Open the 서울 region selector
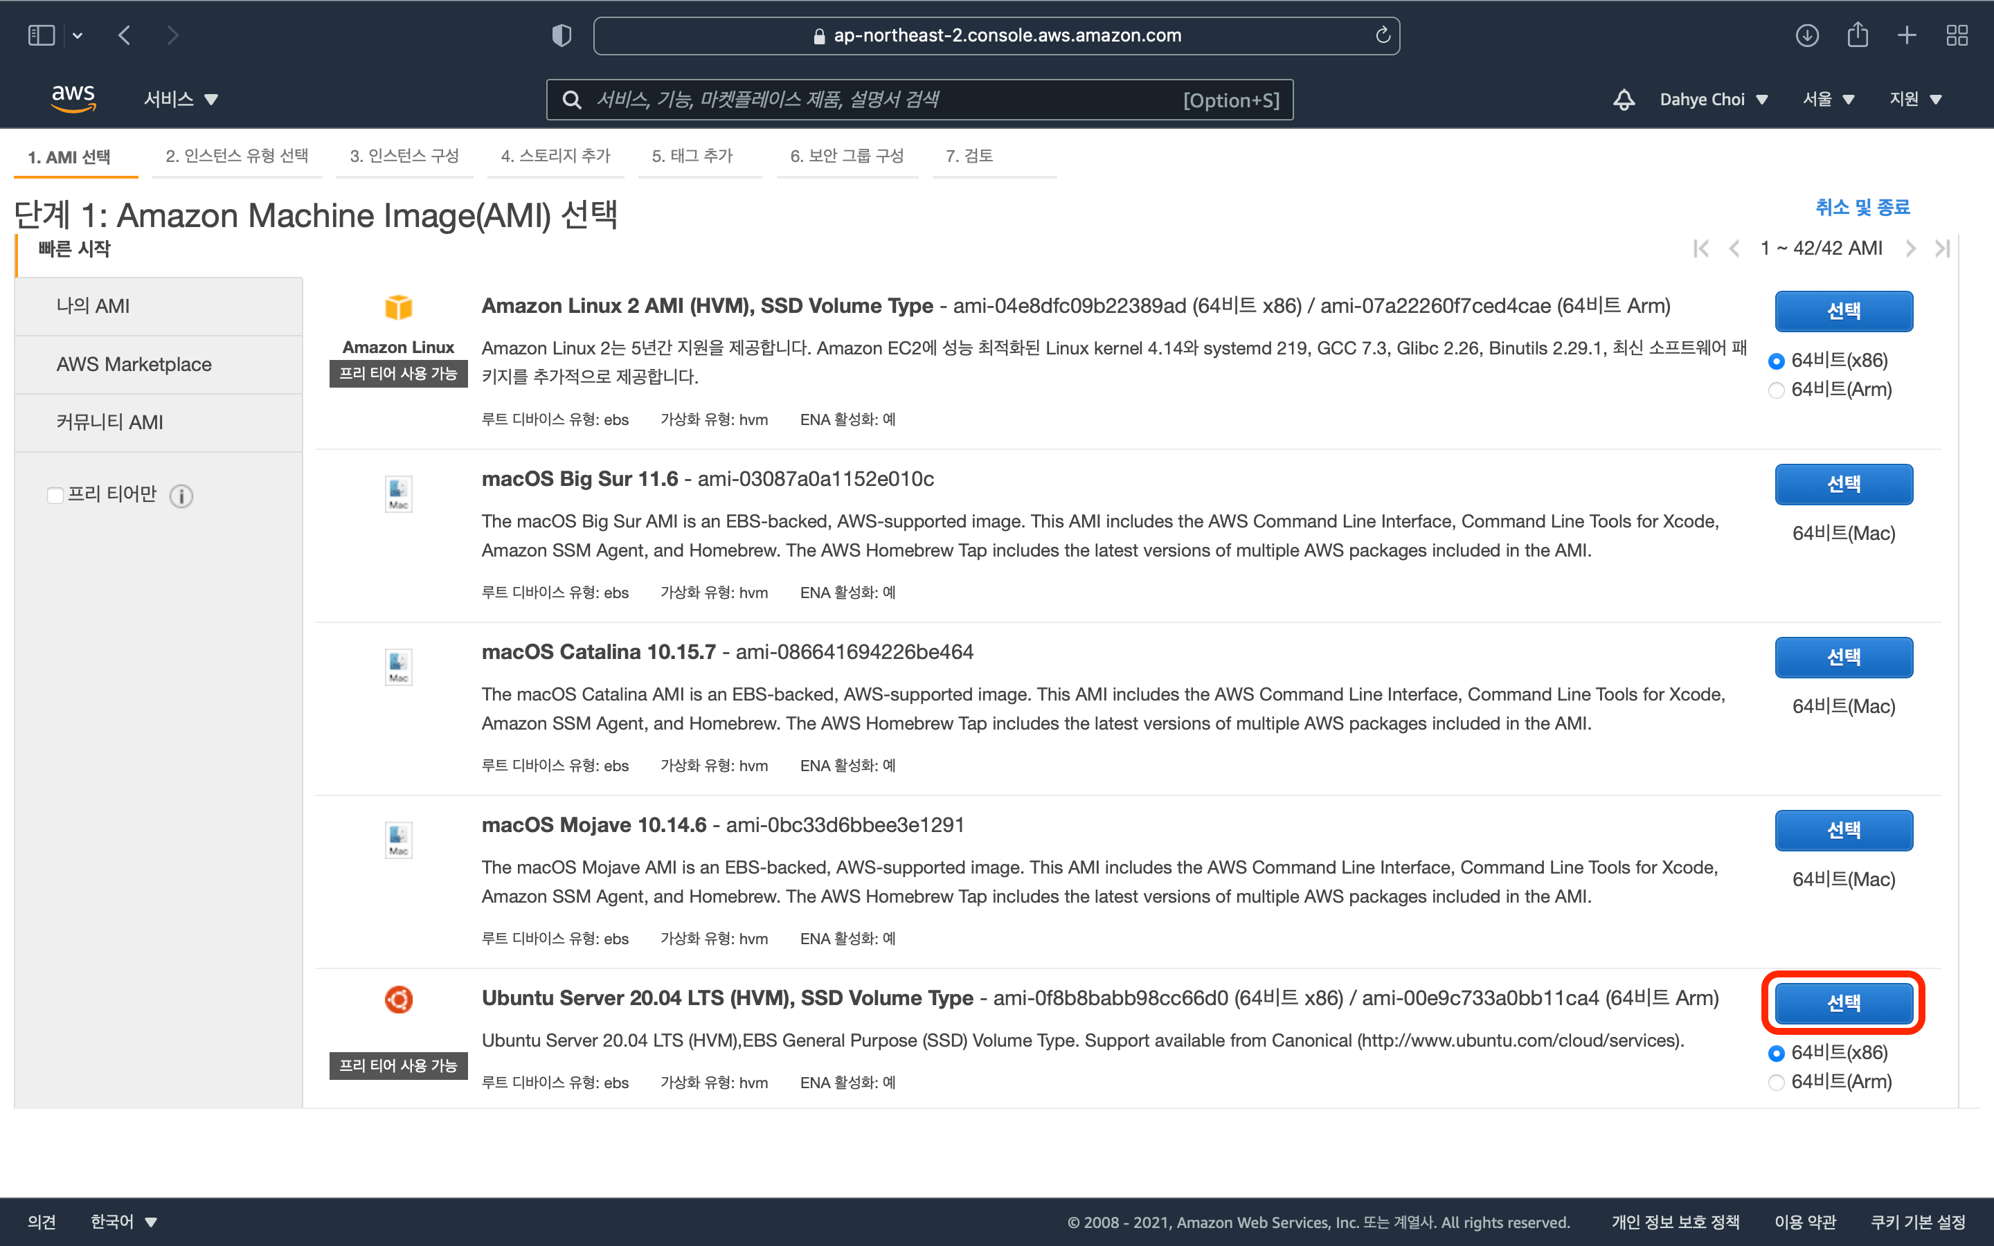This screenshot has height=1246, width=1994. [x=1829, y=99]
